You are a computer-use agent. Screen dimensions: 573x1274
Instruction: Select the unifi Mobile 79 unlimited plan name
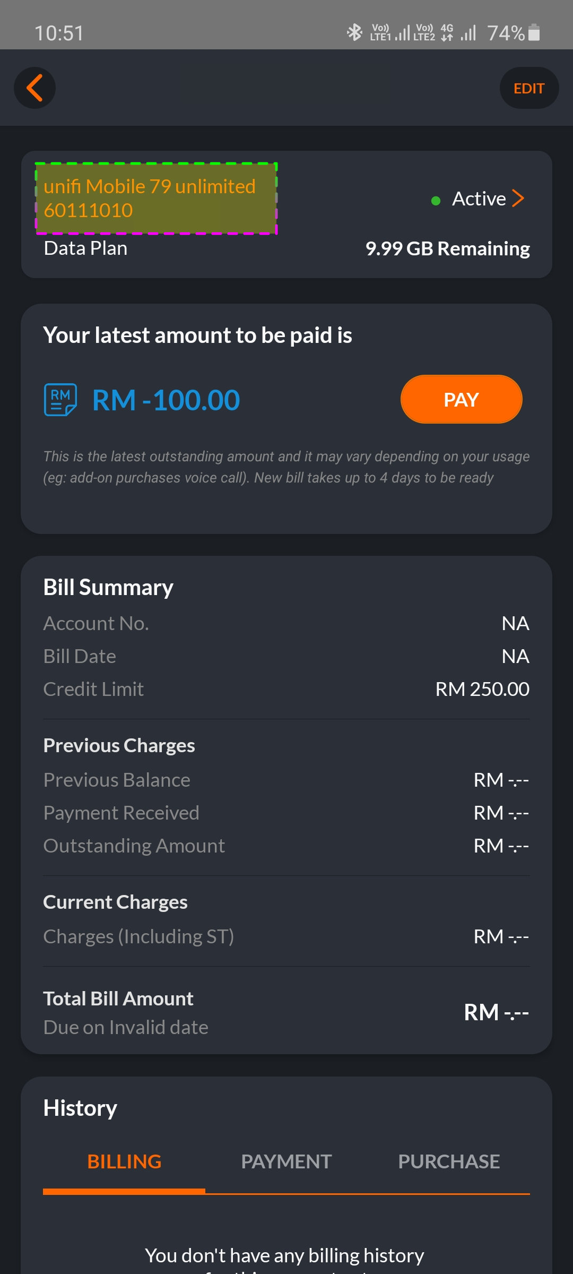coord(150,186)
